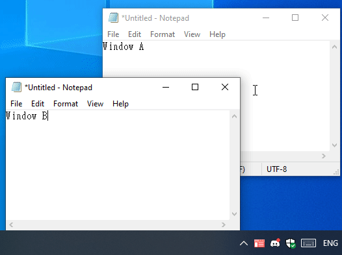This screenshot has width=342, height=255.
Task: Close the Window A Notepad
Action: tap(325, 18)
